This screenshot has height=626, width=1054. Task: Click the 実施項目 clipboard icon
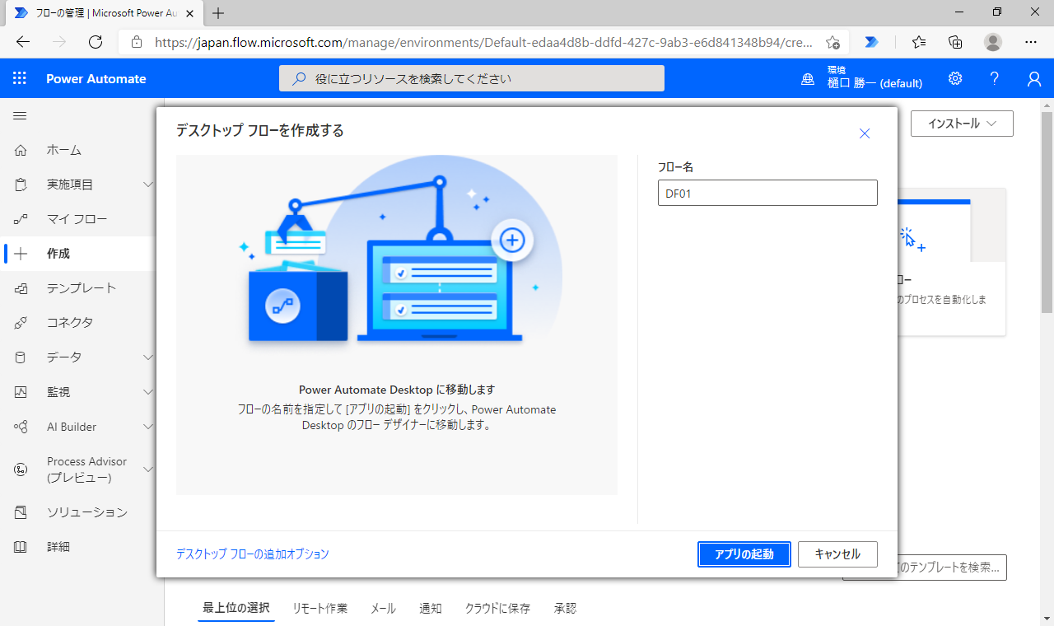[21, 185]
